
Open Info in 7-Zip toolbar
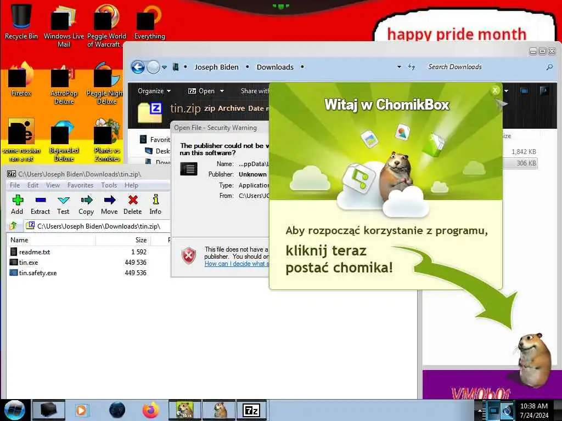(x=155, y=204)
